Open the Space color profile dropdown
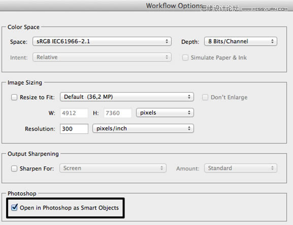Viewport: 293px width, 225px height. [102, 41]
